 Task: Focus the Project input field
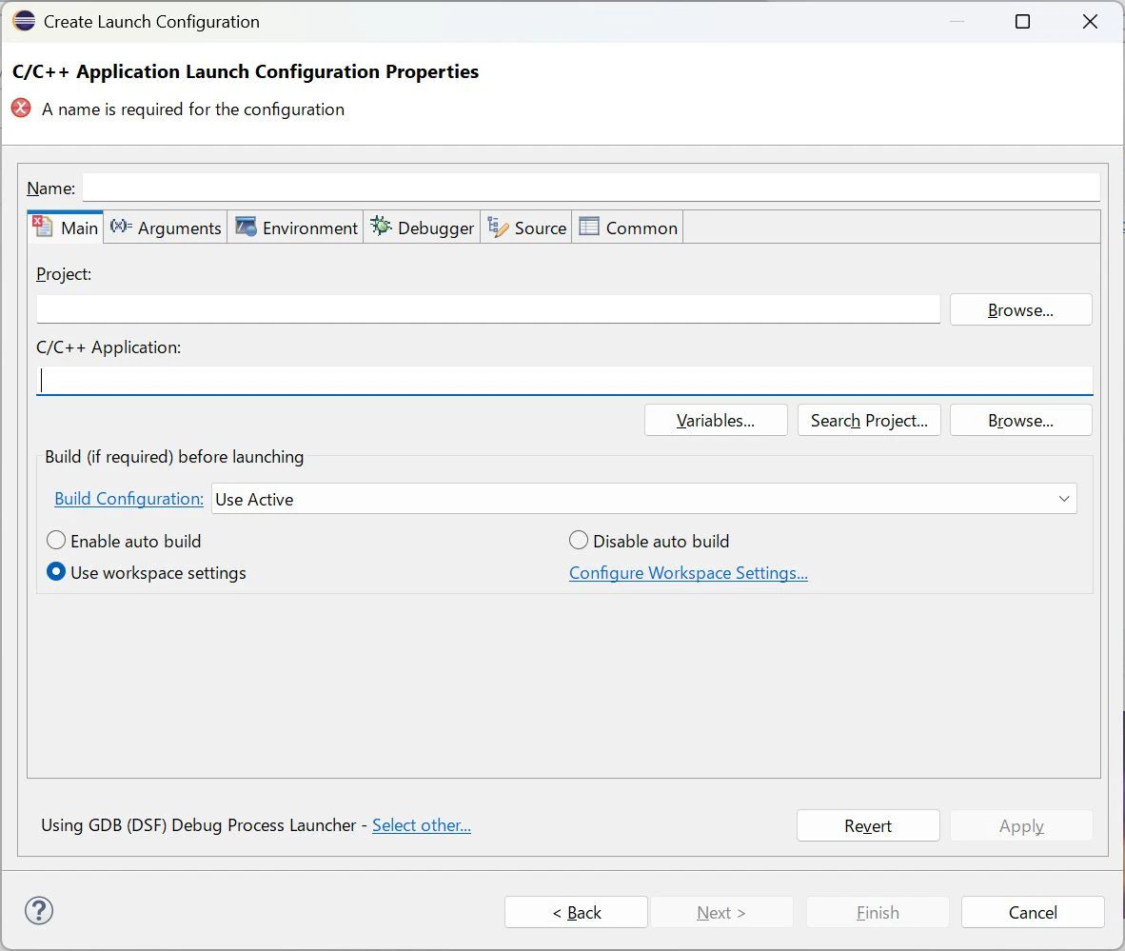[x=488, y=309]
